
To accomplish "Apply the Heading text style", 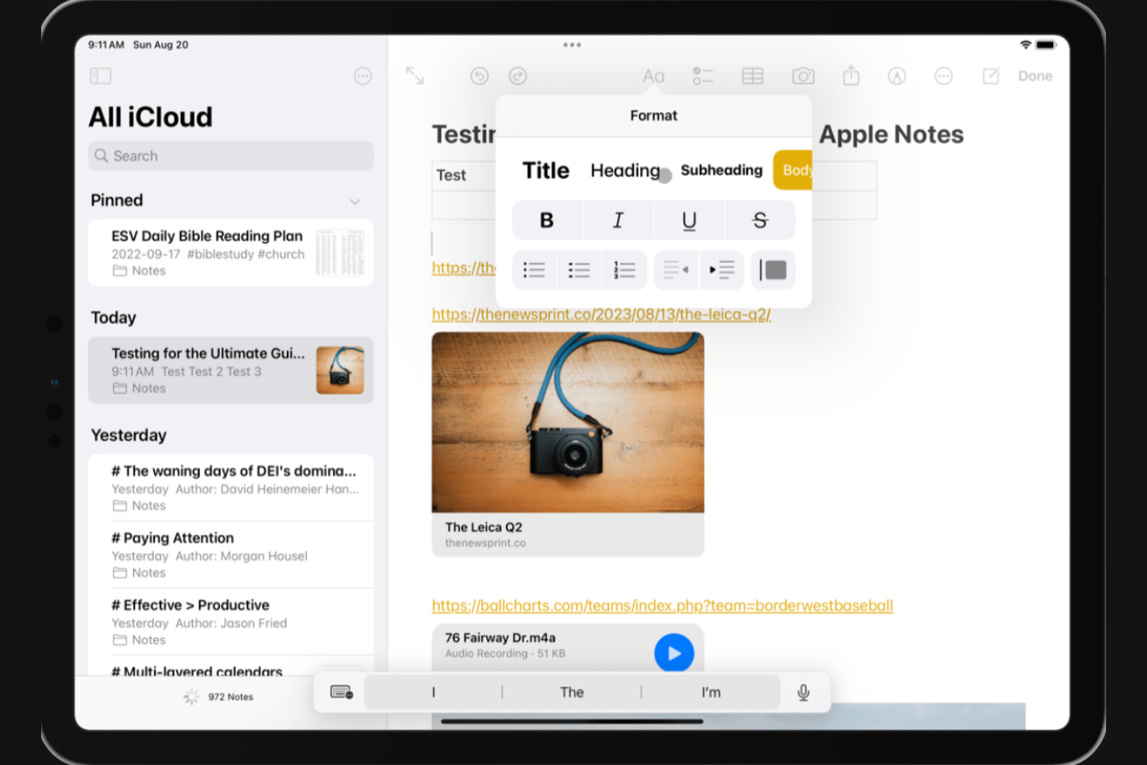I will (625, 171).
